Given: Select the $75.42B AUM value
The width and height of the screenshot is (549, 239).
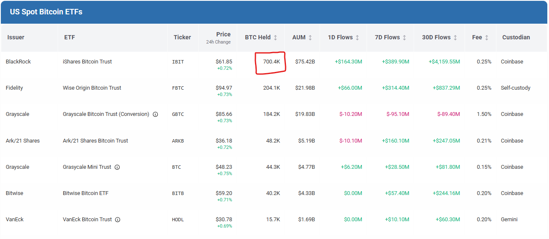Looking at the screenshot, I should pyautogui.click(x=305, y=62).
